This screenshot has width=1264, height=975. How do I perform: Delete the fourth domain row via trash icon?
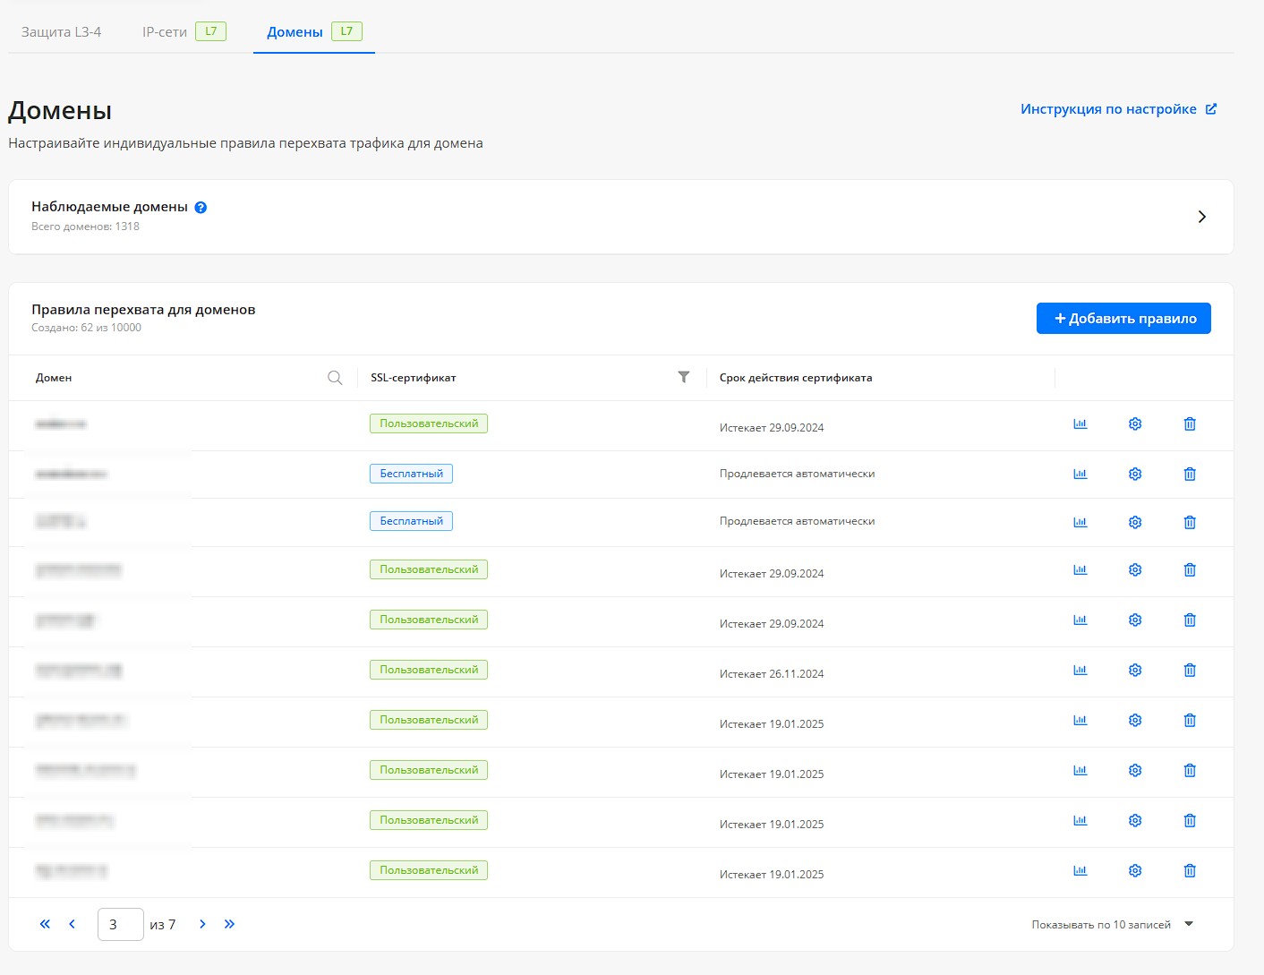click(x=1190, y=569)
